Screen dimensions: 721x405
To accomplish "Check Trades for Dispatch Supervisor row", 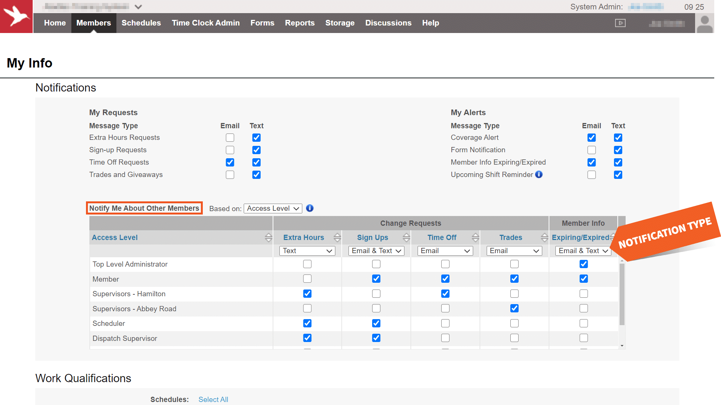I will [x=514, y=338].
